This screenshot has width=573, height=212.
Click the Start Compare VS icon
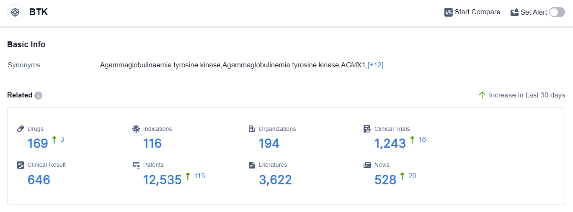pyautogui.click(x=449, y=12)
